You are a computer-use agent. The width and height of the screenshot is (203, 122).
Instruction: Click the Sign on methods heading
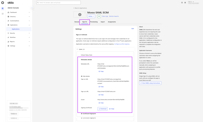point(82,35)
